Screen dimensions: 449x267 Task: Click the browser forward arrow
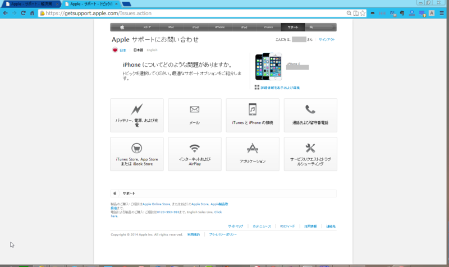click(x=15, y=13)
